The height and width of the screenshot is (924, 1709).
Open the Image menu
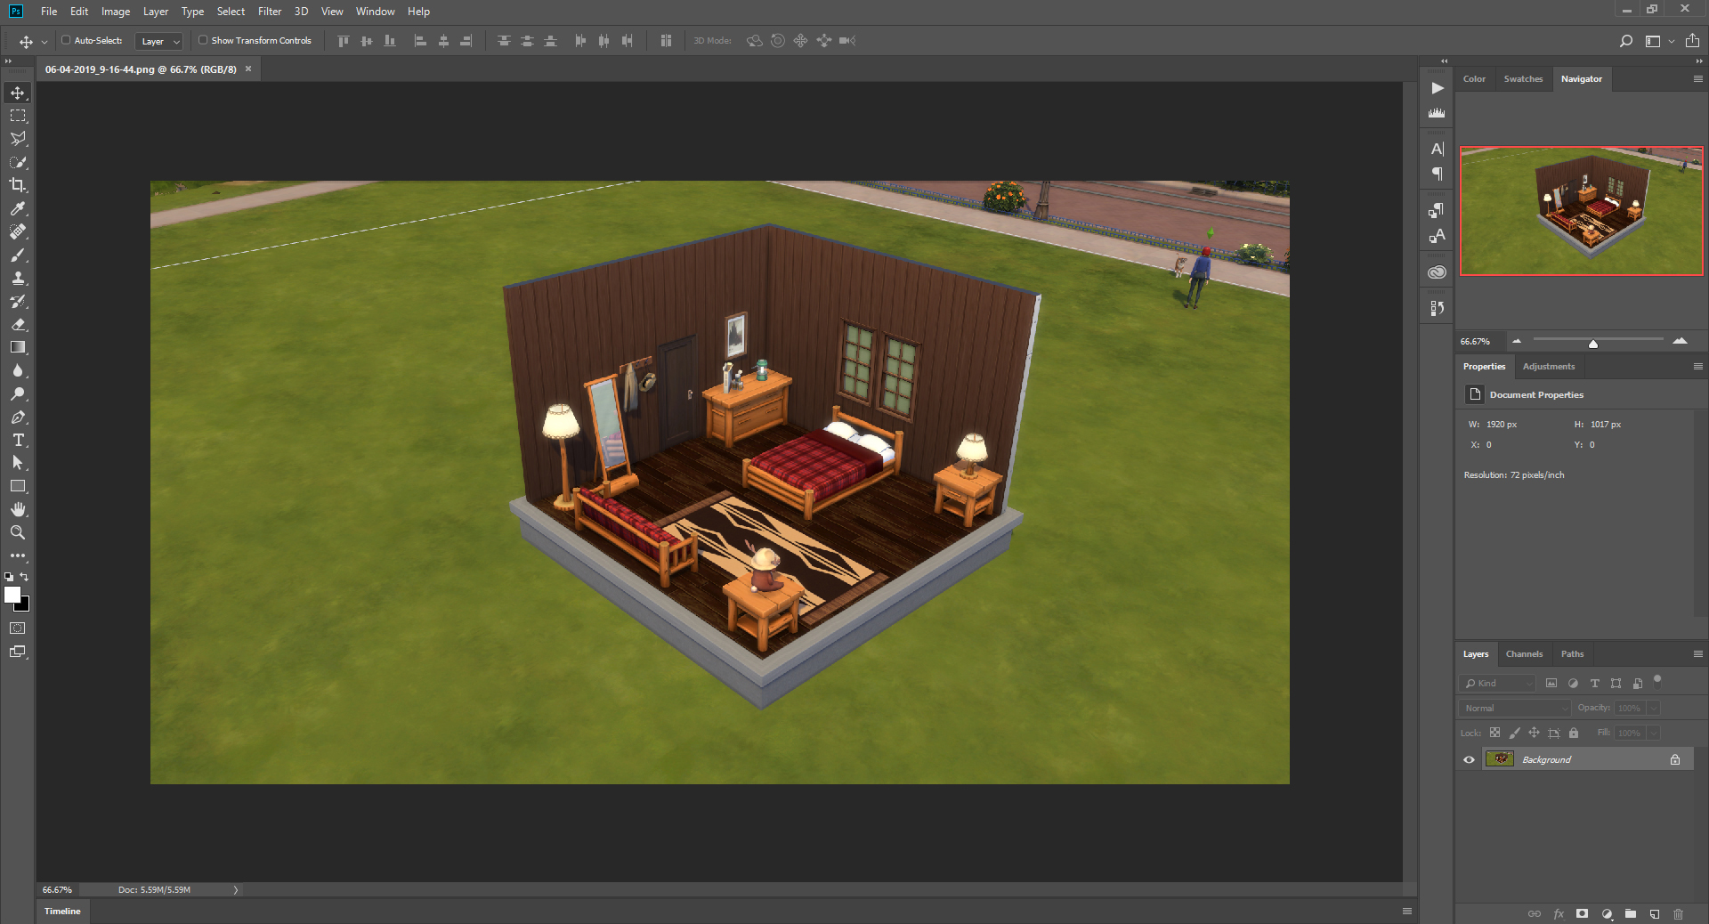pyautogui.click(x=116, y=12)
